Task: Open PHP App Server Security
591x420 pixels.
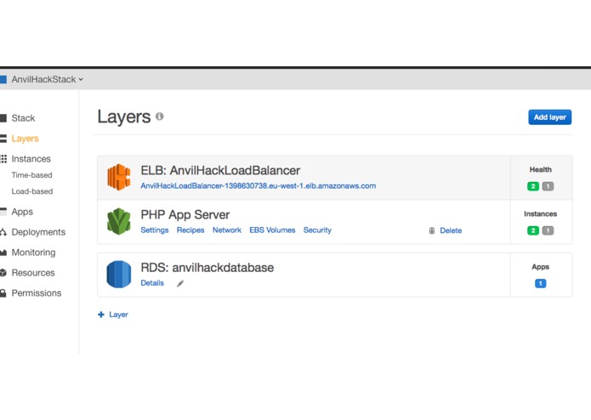Action: (x=317, y=230)
